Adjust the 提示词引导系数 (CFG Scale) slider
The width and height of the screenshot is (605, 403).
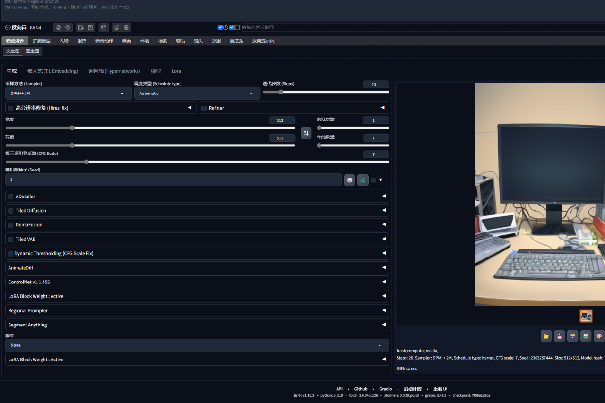pyautogui.click(x=197, y=162)
